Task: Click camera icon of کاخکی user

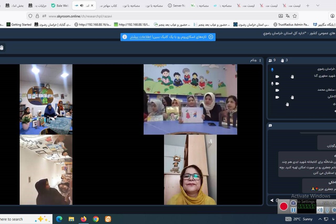Action: click(277, 97)
